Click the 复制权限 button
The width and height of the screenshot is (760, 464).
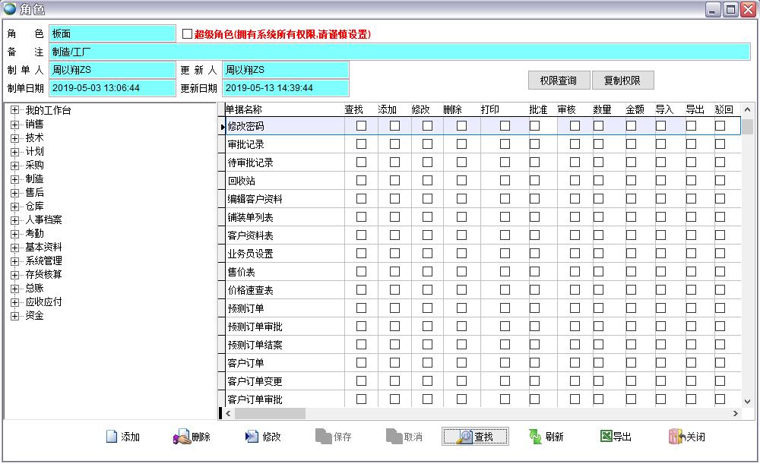(x=622, y=80)
